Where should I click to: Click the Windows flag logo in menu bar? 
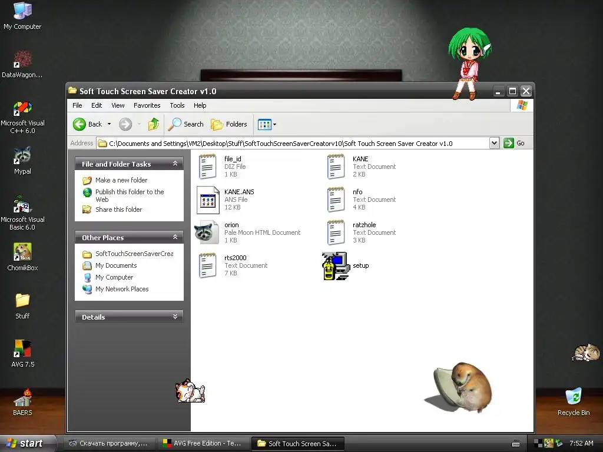coord(522,105)
